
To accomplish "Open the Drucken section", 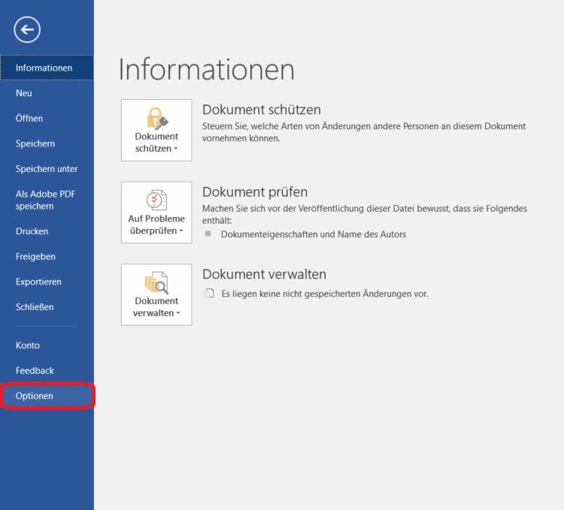I will [x=32, y=231].
